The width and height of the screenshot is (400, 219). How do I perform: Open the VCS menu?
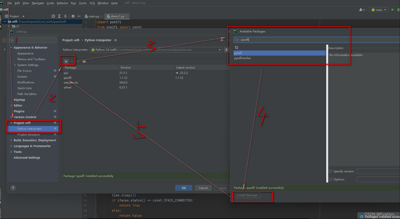point(92,3)
